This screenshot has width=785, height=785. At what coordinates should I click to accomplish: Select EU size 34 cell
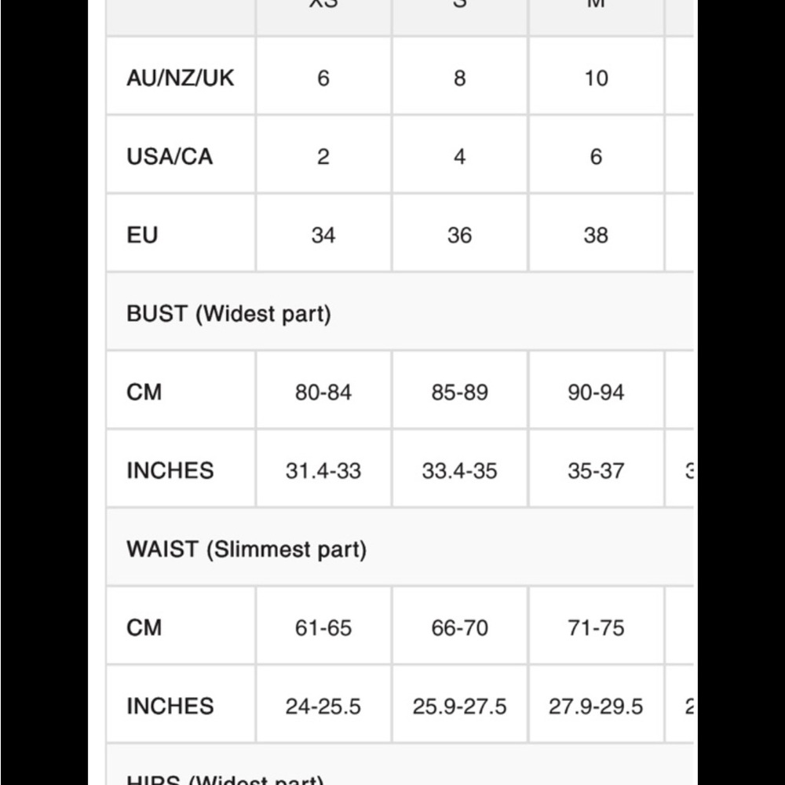[323, 235]
